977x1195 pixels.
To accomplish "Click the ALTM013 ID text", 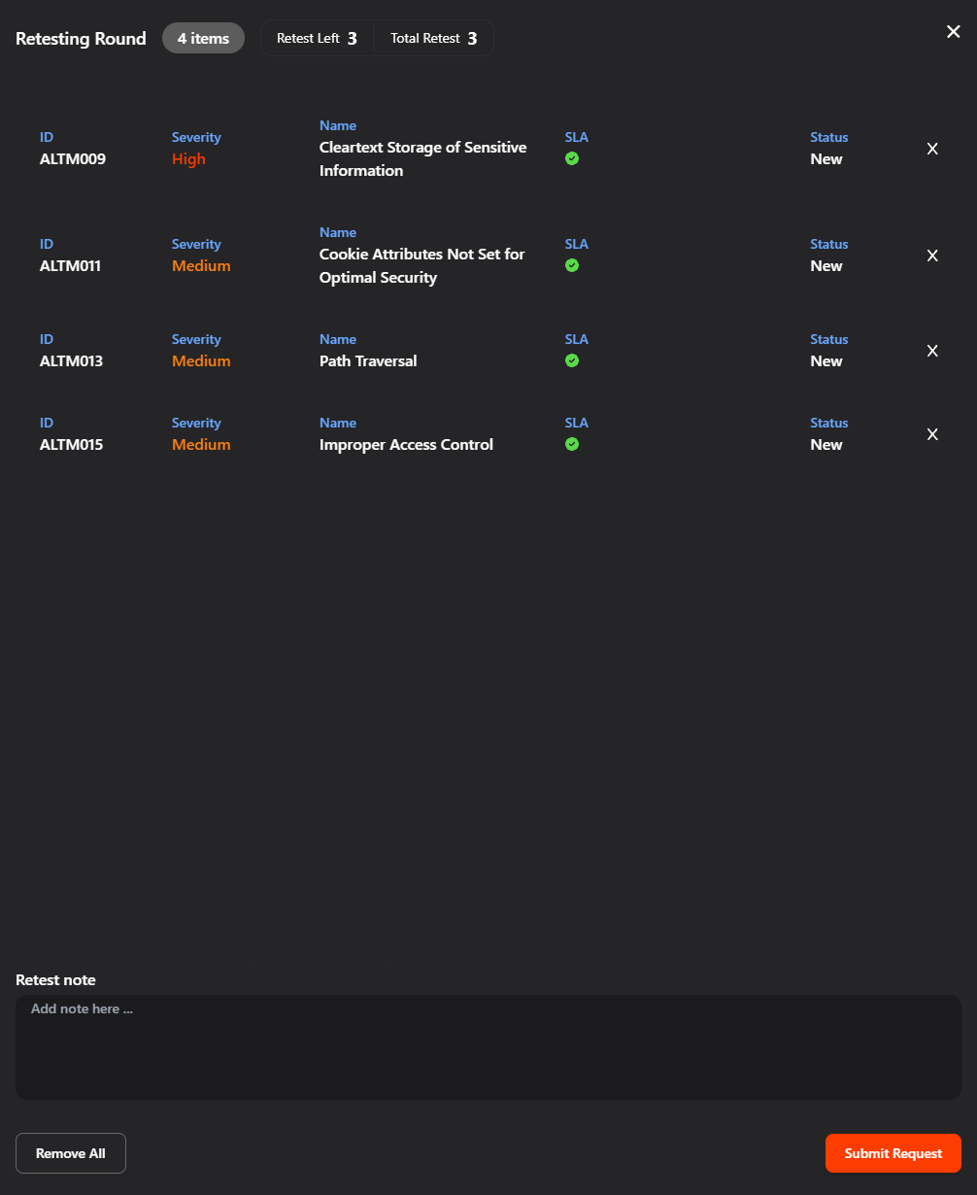I will [x=71, y=361].
